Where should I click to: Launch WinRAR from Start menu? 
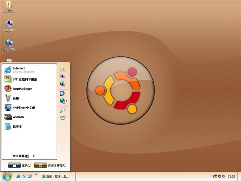29,117
